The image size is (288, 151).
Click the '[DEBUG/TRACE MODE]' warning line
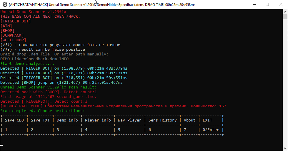(x=113, y=106)
